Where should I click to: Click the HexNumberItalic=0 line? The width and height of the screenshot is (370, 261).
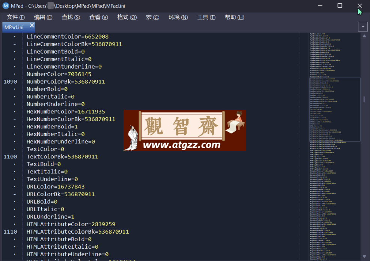pos(56,134)
